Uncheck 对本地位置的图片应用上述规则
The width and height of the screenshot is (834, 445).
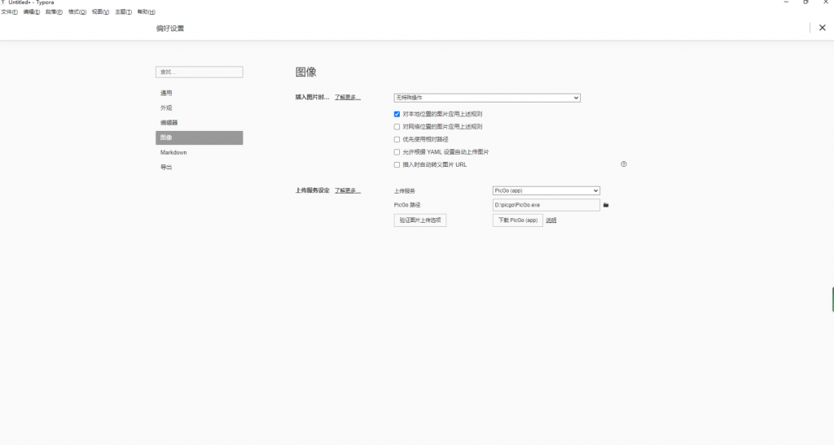coord(397,114)
